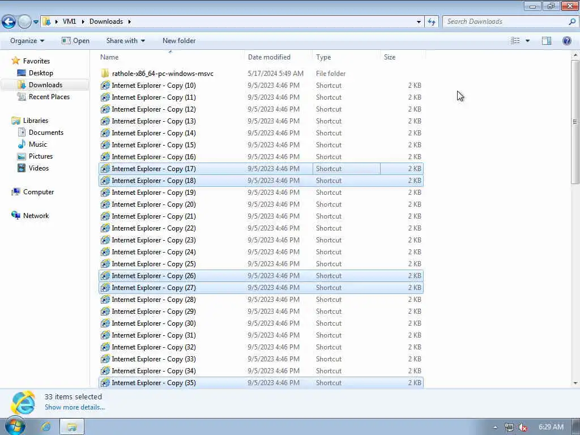The image size is (580, 435).
Task: Click Show more details link
Action: click(x=75, y=407)
